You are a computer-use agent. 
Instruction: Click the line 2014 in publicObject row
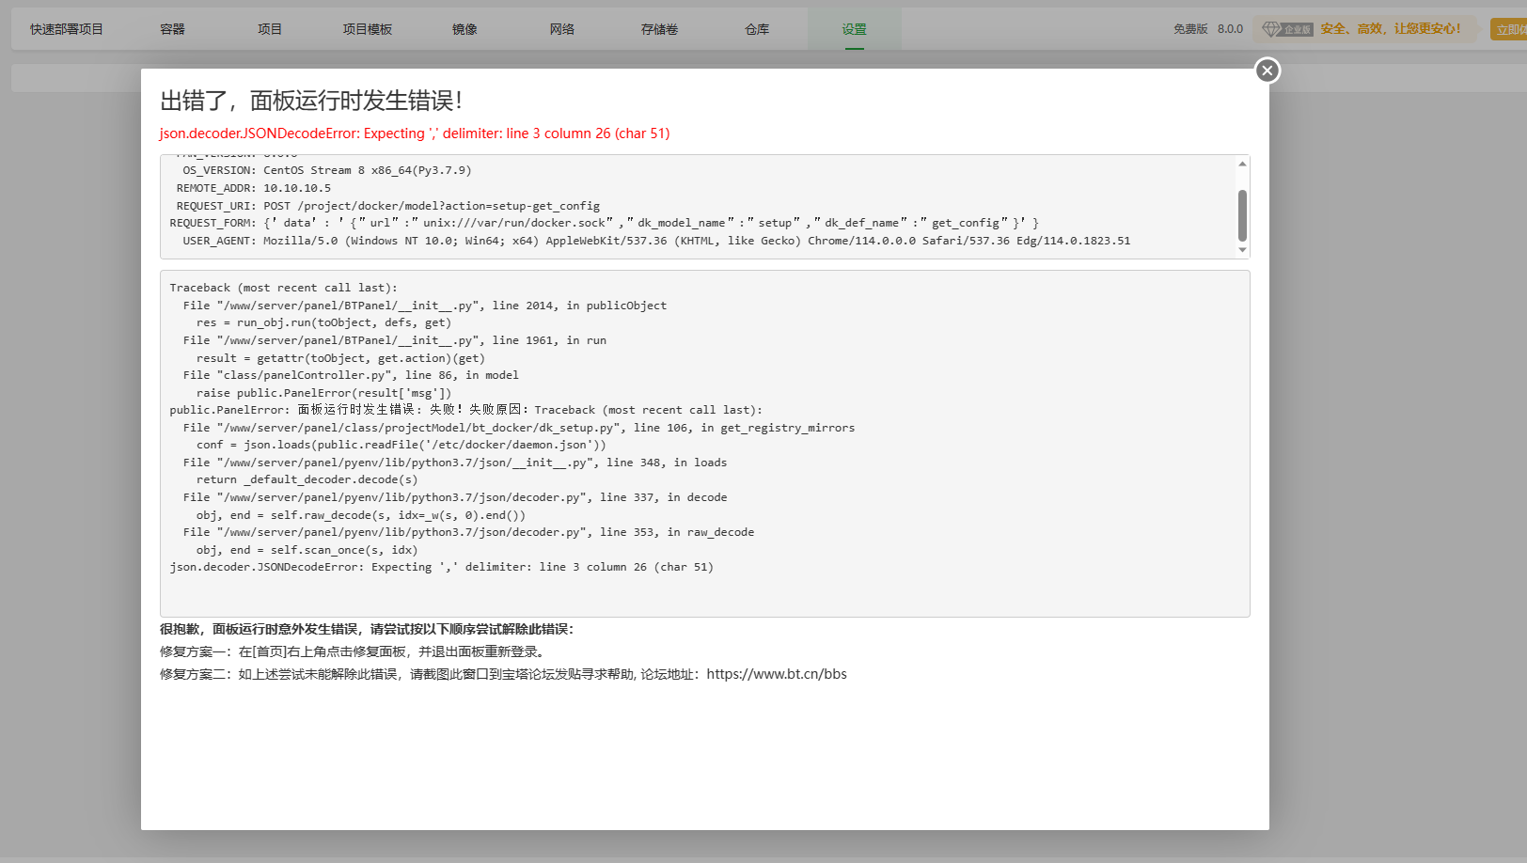point(425,306)
